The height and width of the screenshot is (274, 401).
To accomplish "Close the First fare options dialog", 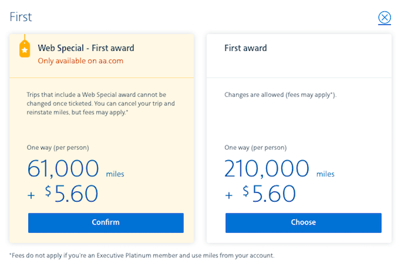I will [384, 18].
